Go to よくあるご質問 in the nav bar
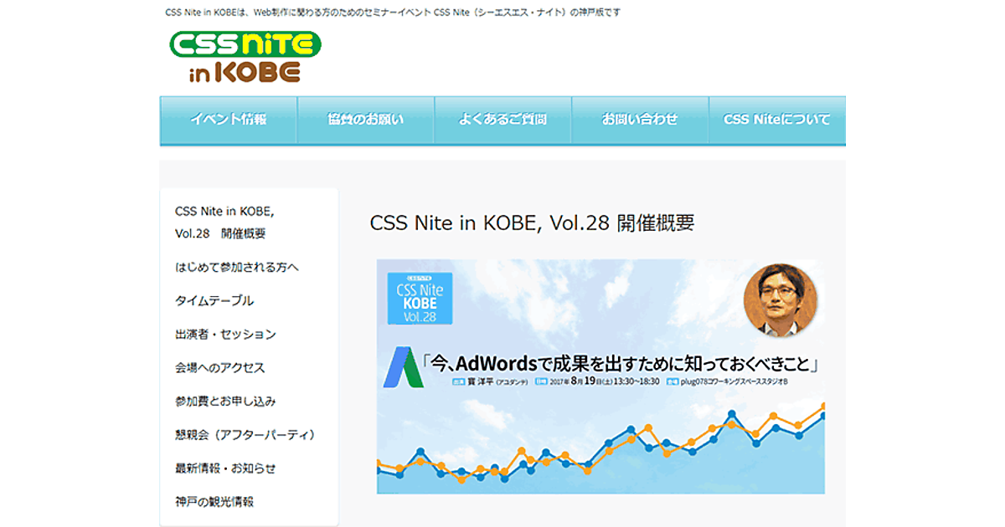This screenshot has height=527, width=1005. [x=502, y=120]
